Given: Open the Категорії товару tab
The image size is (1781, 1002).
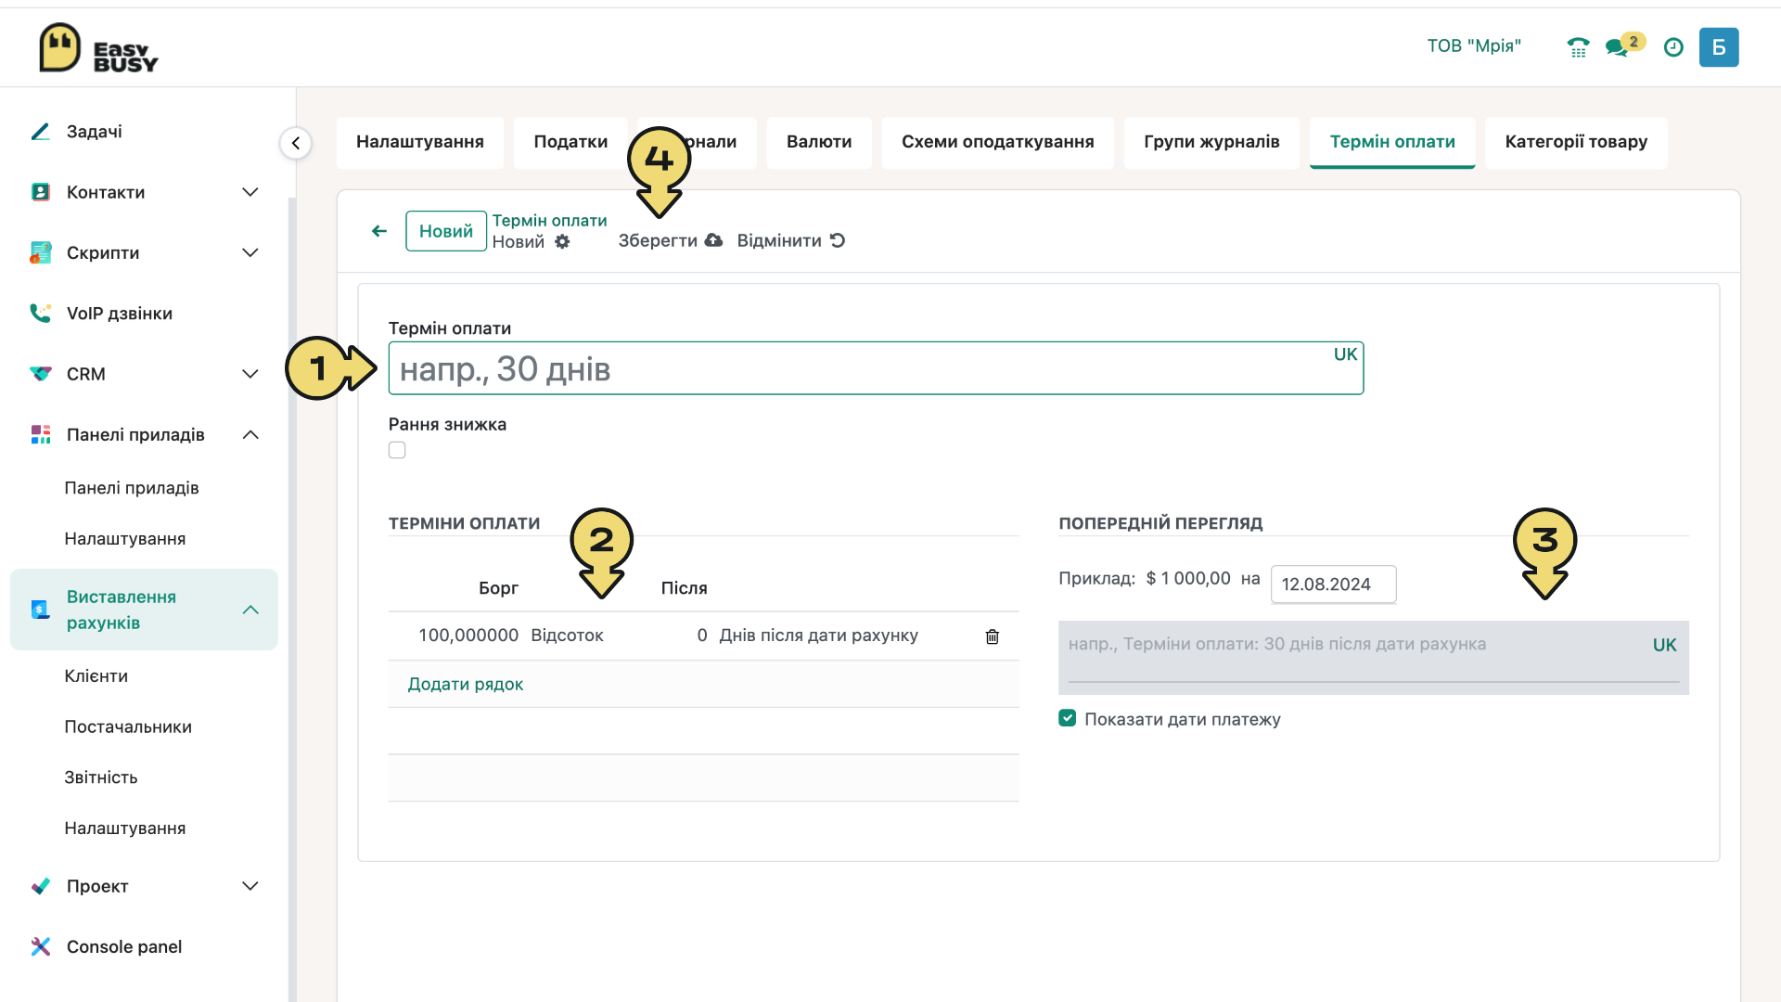Looking at the screenshot, I should [1576, 142].
